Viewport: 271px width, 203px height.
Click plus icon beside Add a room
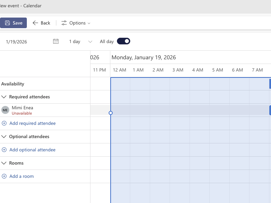[4, 176]
